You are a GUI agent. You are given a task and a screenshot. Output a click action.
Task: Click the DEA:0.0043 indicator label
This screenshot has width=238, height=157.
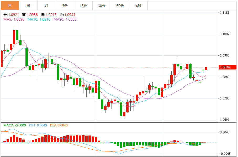coord(59,125)
